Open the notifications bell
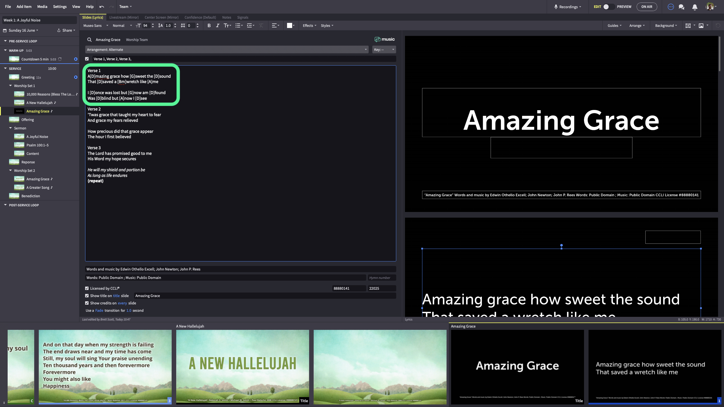Screen dimensions: 724x407 (x=695, y=7)
